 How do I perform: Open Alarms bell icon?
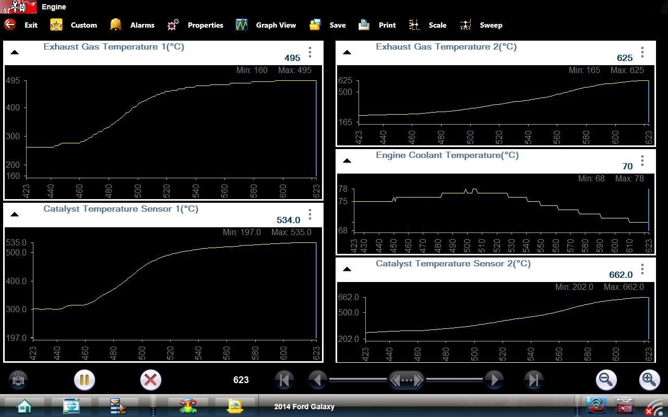pos(115,24)
